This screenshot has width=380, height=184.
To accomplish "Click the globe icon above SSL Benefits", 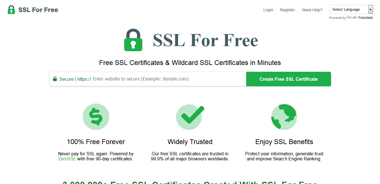I will pos(284,117).
